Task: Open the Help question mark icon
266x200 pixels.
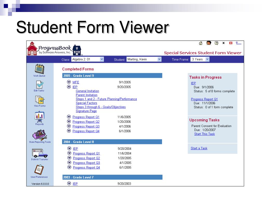Action: point(216,43)
